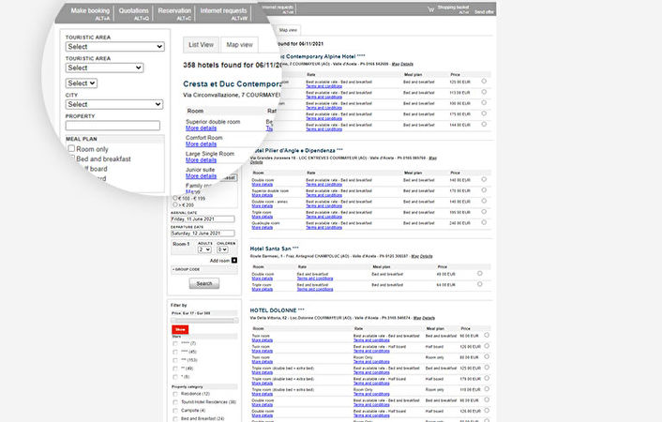
Task: Open Terms and conditions for 195.00 EUR Triple room
Action: (x=323, y=217)
